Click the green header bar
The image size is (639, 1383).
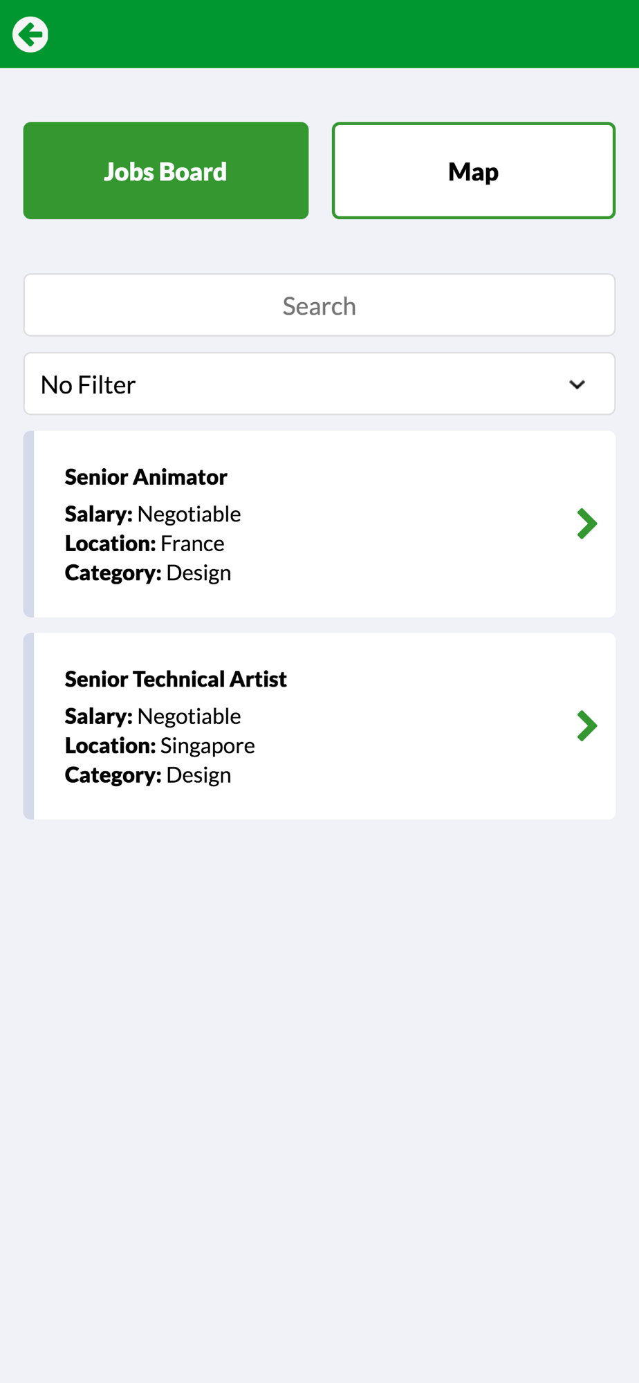(x=319, y=34)
